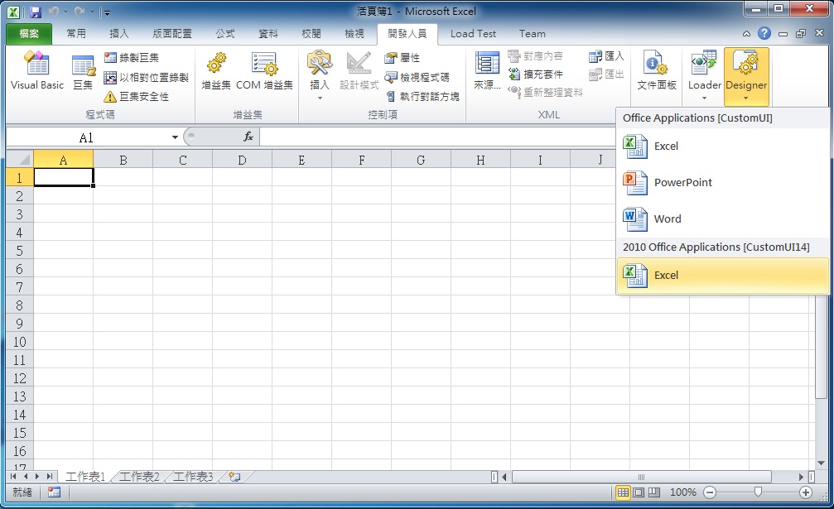Open the Visual Basic editor

click(36, 70)
